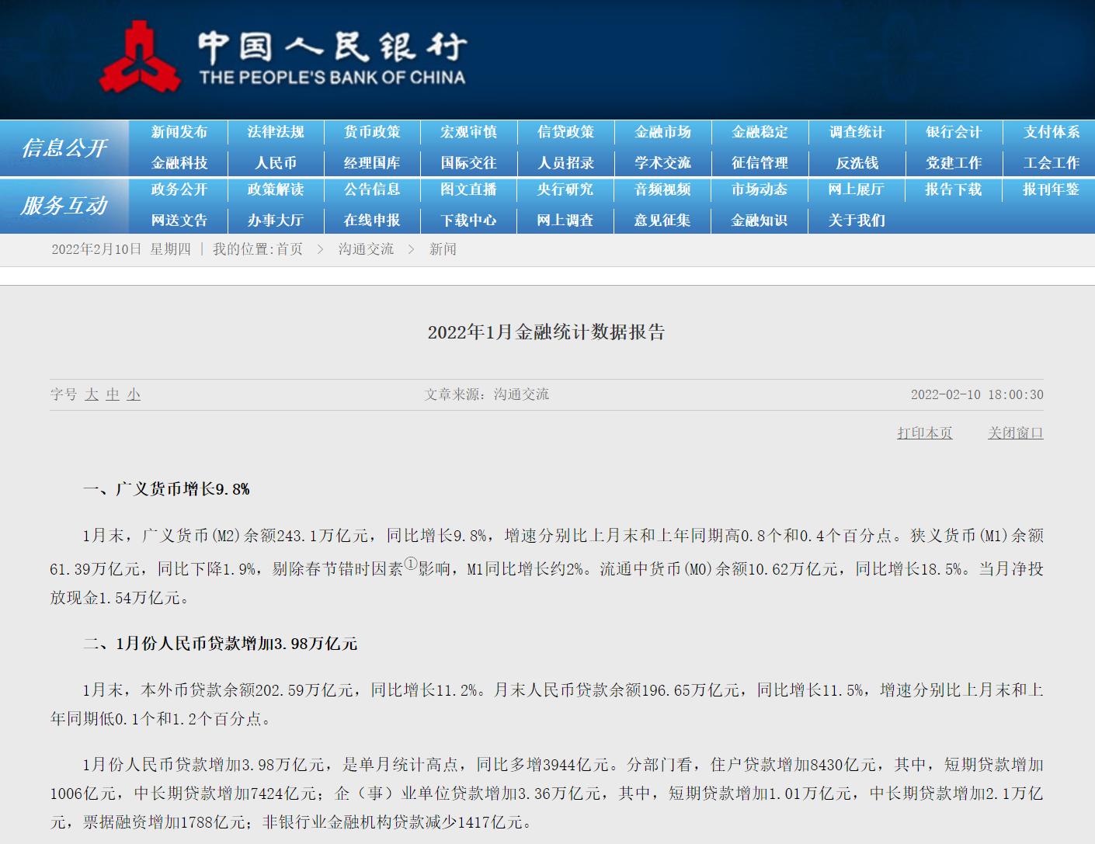Open the 金融稳定 menu entry
1095x844 pixels.
click(760, 132)
